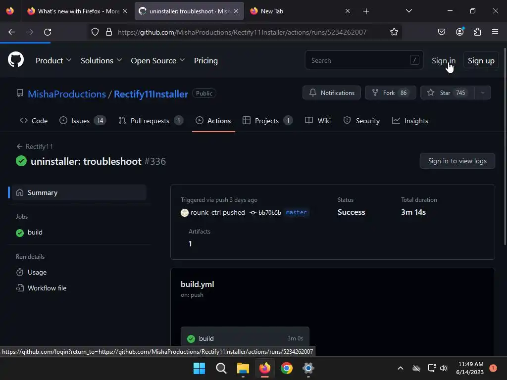This screenshot has width=507, height=380.
Task: Open the Rectify11Installer repository link
Action: coord(151,94)
